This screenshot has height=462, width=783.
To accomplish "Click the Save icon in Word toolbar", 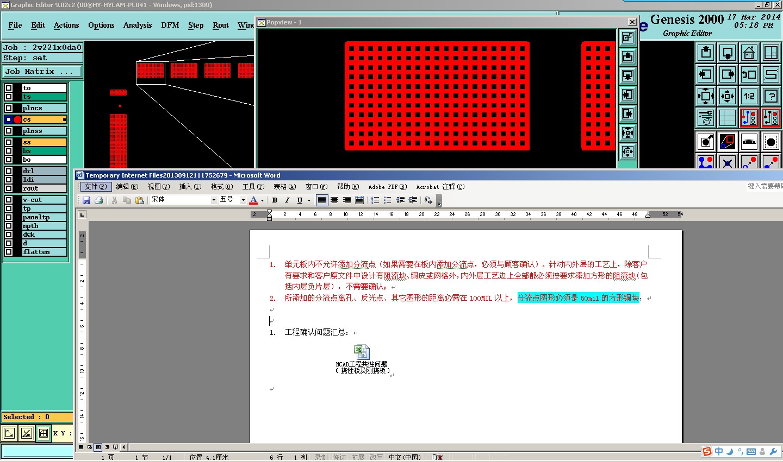I will (86, 200).
